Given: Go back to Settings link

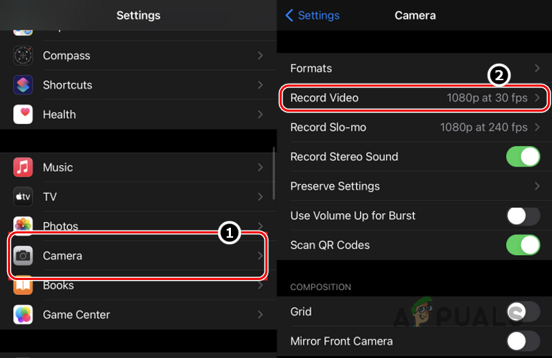Looking at the screenshot, I should coord(312,15).
